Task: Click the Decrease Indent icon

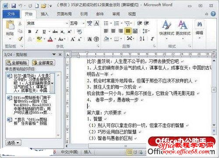Action: [139, 23]
